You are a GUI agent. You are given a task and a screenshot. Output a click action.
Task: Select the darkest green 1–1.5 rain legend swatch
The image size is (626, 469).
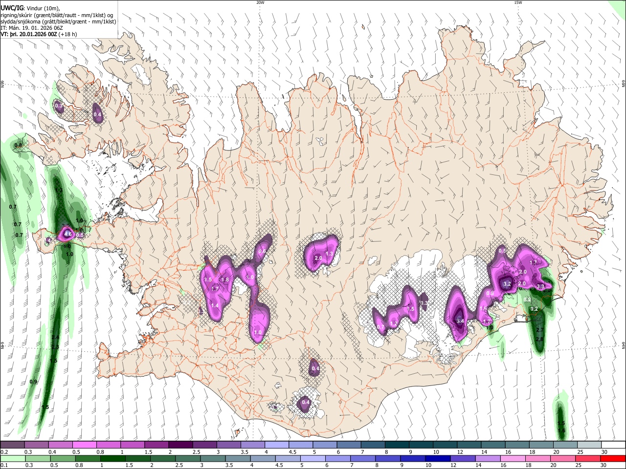tap(112, 458)
